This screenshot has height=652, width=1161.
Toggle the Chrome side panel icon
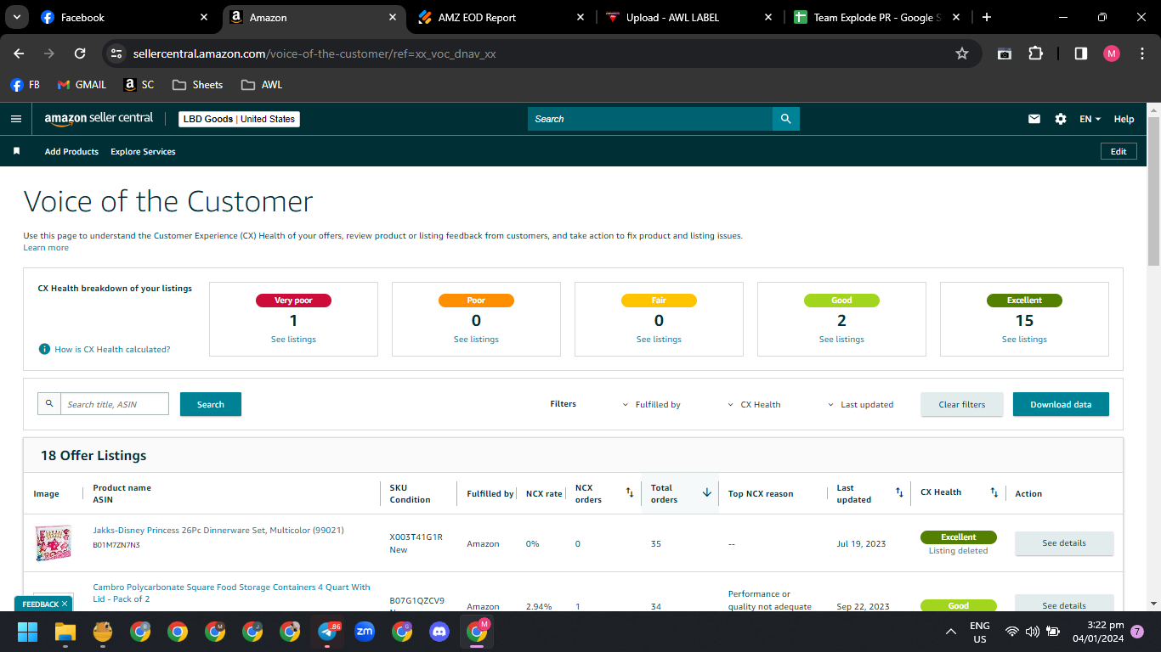pos(1080,53)
